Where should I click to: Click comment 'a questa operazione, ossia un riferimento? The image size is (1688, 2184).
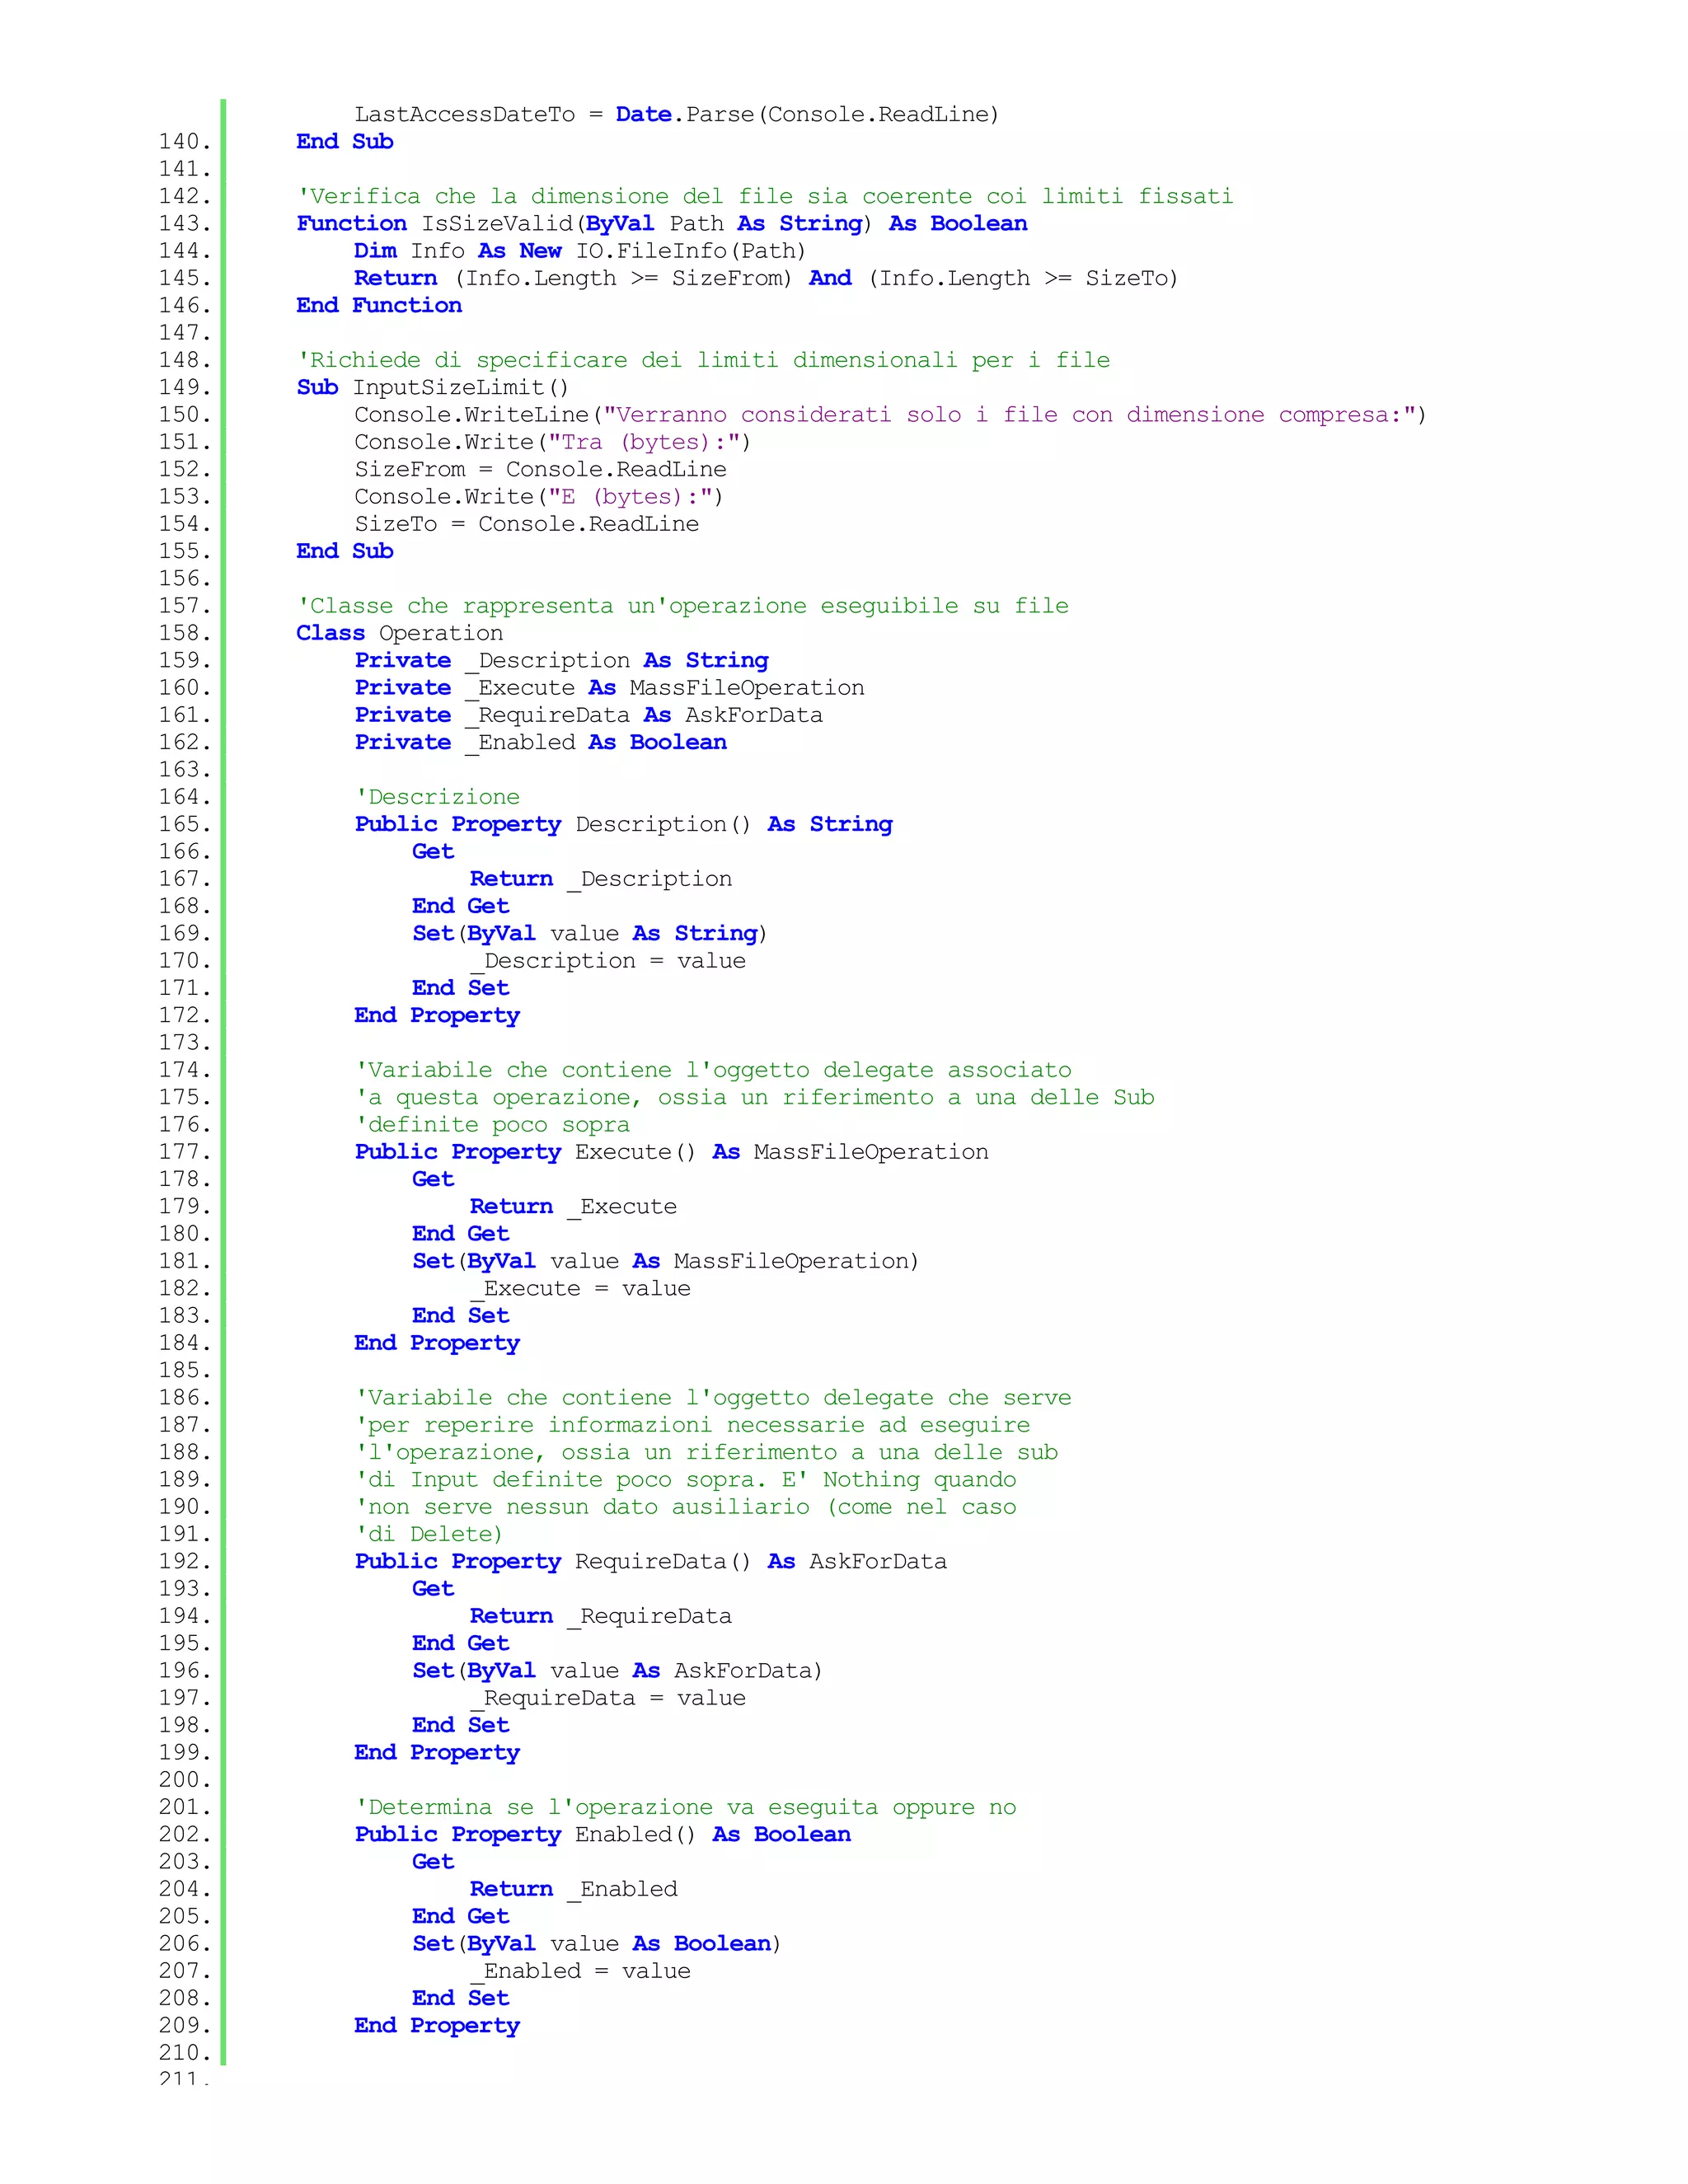pyautogui.click(x=755, y=1097)
